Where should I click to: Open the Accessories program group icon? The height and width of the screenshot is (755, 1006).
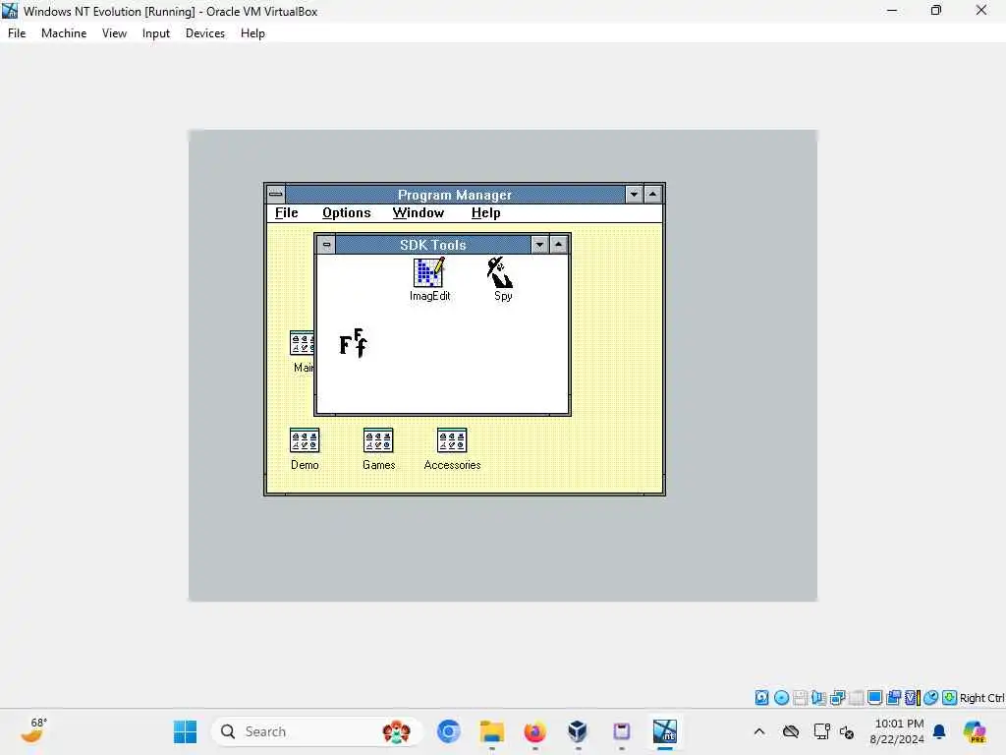pyautogui.click(x=452, y=448)
